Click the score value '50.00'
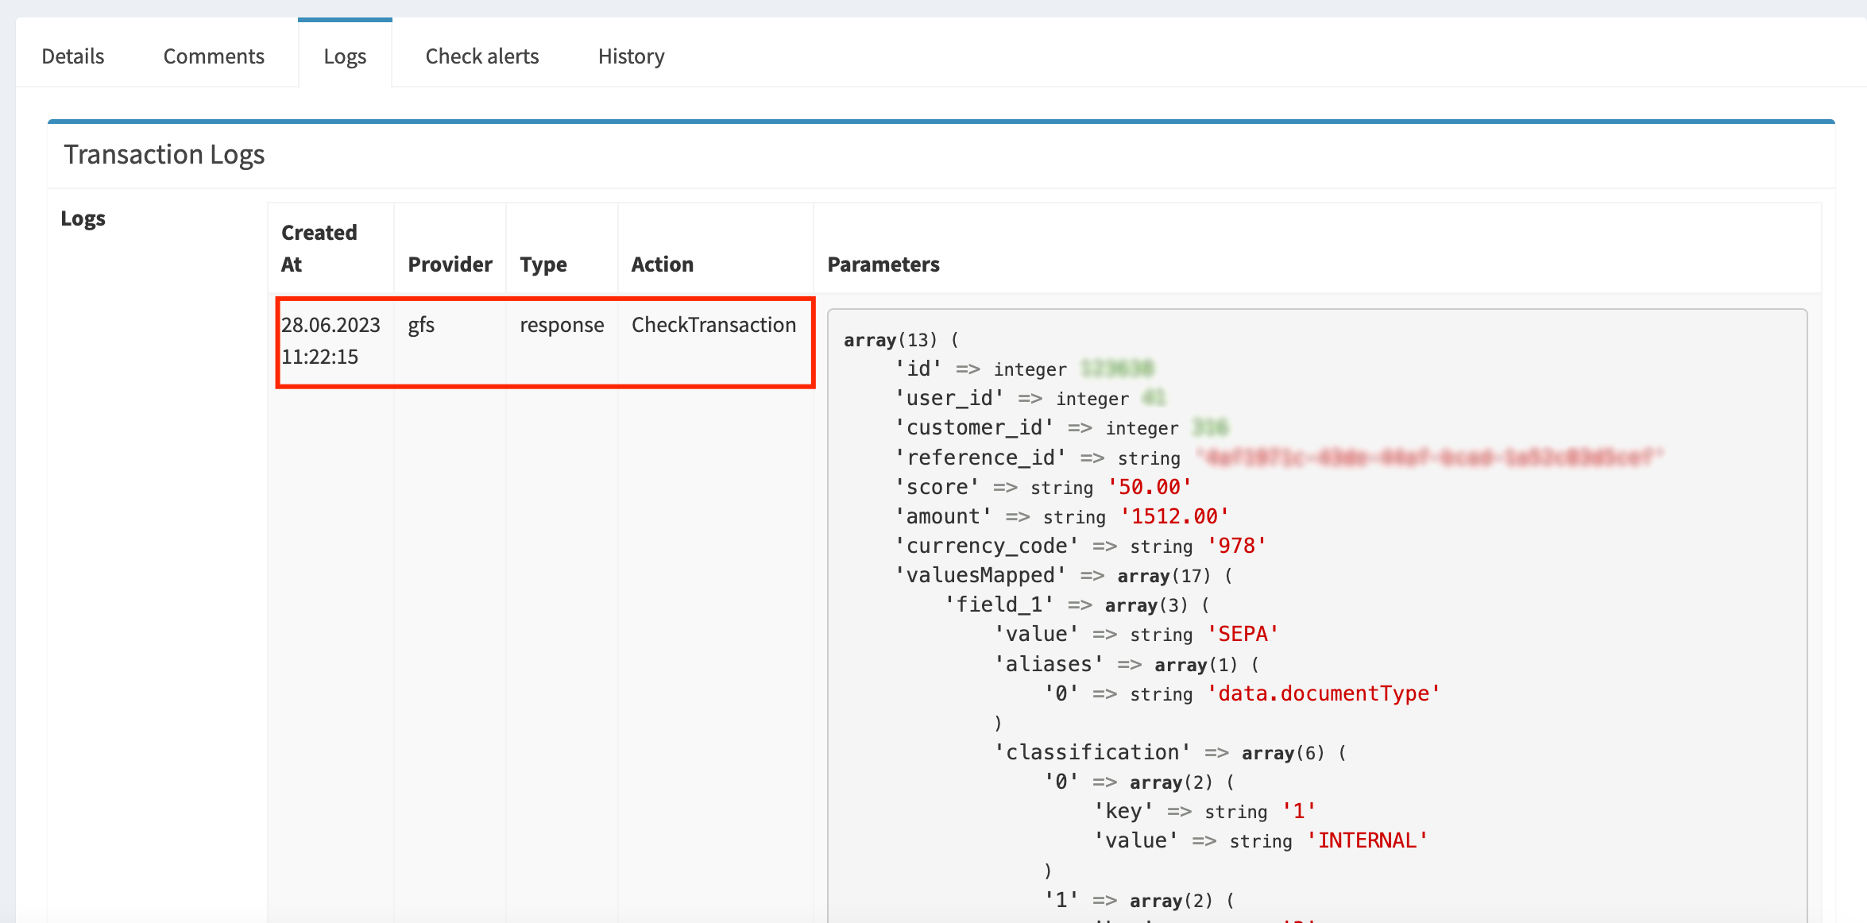The height and width of the screenshot is (923, 1867). (1150, 487)
